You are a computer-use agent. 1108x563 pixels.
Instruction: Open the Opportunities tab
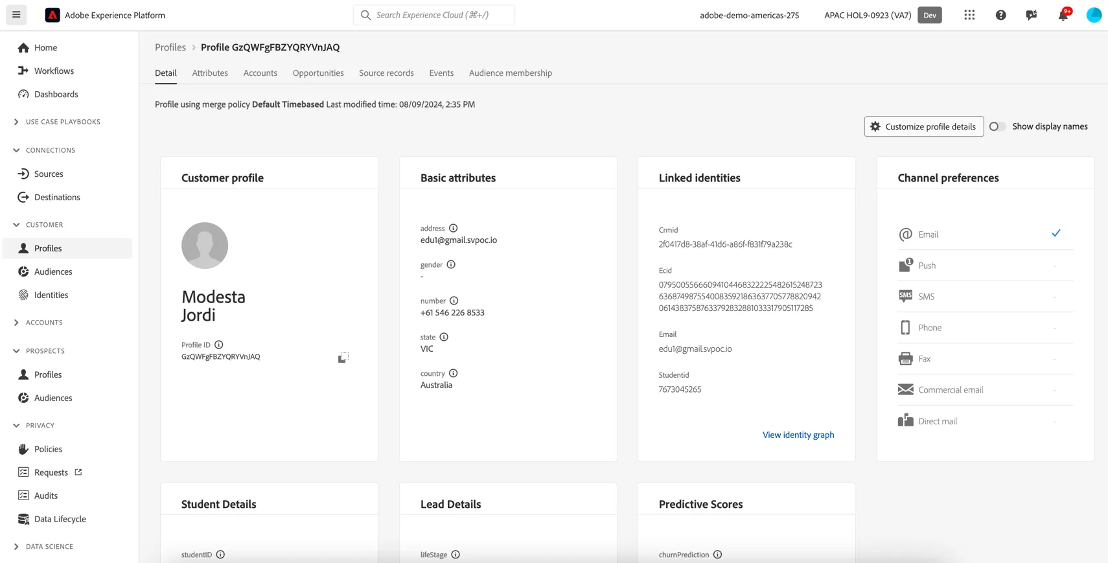[318, 73]
